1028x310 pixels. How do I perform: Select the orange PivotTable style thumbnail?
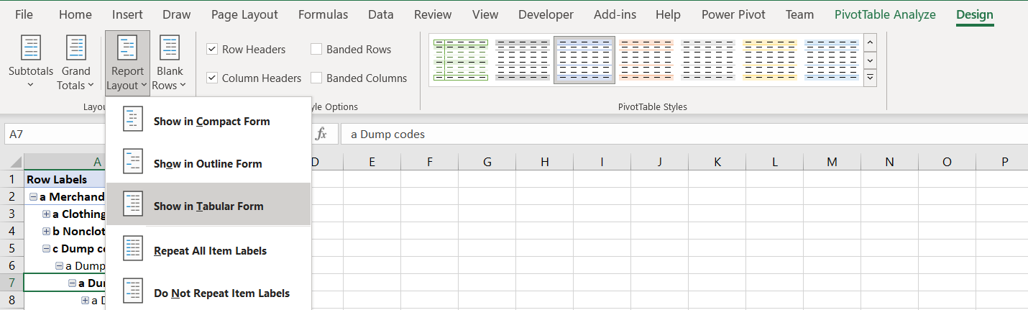pos(646,60)
